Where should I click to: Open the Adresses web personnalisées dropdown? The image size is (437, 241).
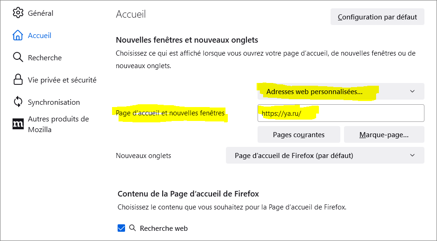click(340, 91)
